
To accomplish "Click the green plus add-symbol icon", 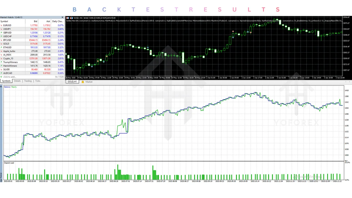I will [x=1, y=77].
